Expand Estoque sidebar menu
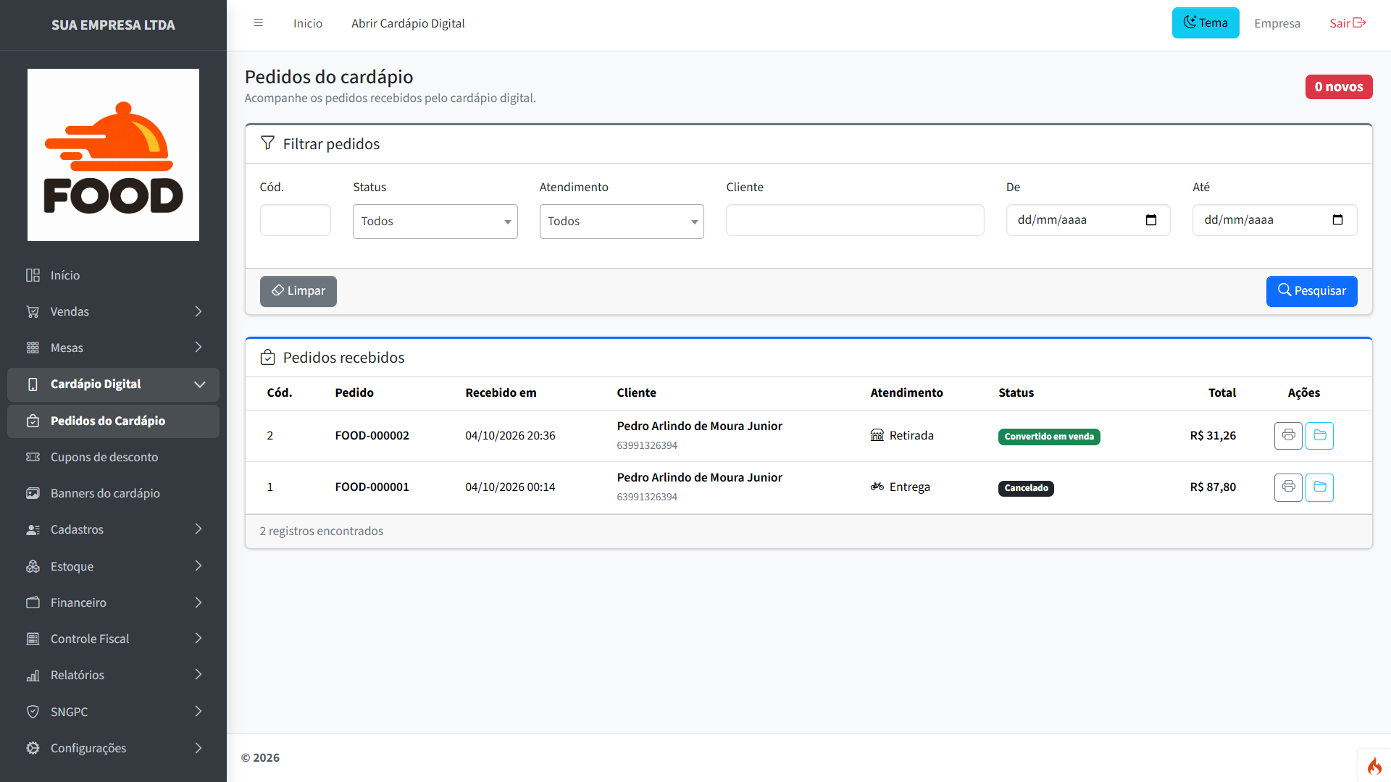The height and width of the screenshot is (782, 1391). click(113, 566)
